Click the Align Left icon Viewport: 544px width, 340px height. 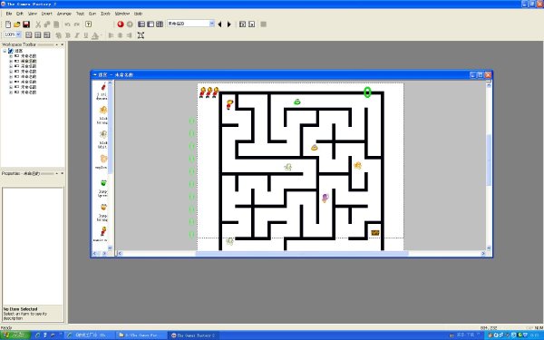coord(111,35)
